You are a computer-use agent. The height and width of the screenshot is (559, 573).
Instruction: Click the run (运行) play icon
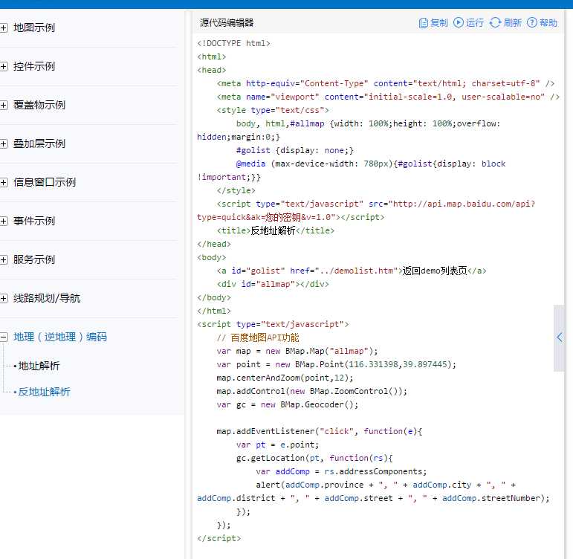pos(459,22)
